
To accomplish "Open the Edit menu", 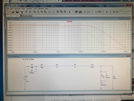I will pos(12,8).
